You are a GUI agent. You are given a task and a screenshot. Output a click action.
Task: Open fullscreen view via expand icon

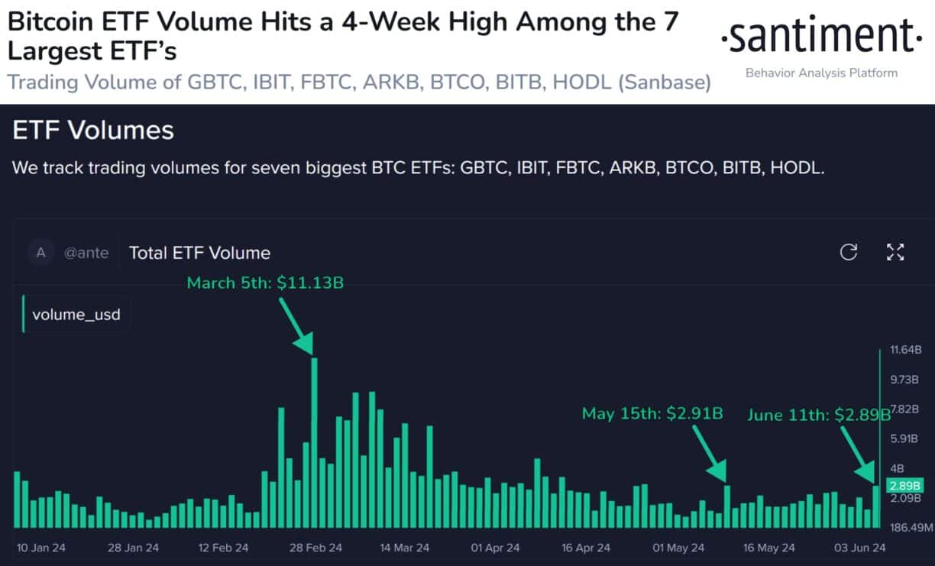point(895,253)
